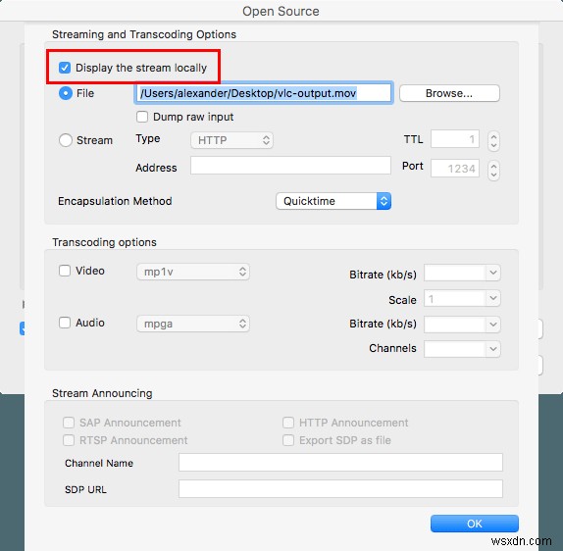Viewport: 563px width, 551px height.
Task: Open Encapsulation Method Quicktime dropdown
Action: click(333, 201)
